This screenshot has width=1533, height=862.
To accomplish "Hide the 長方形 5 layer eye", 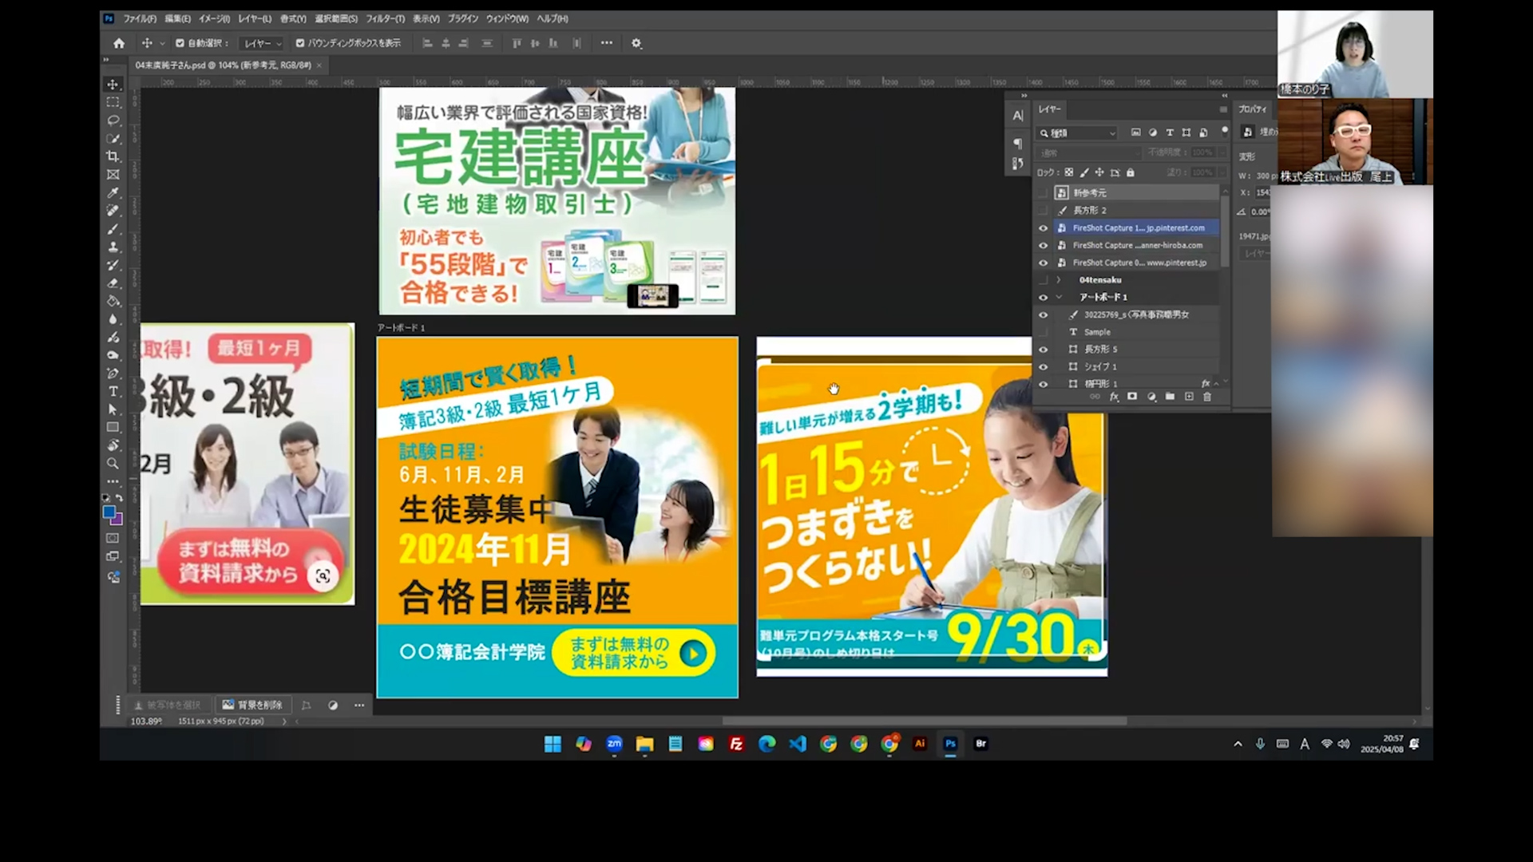I will click(1043, 349).
